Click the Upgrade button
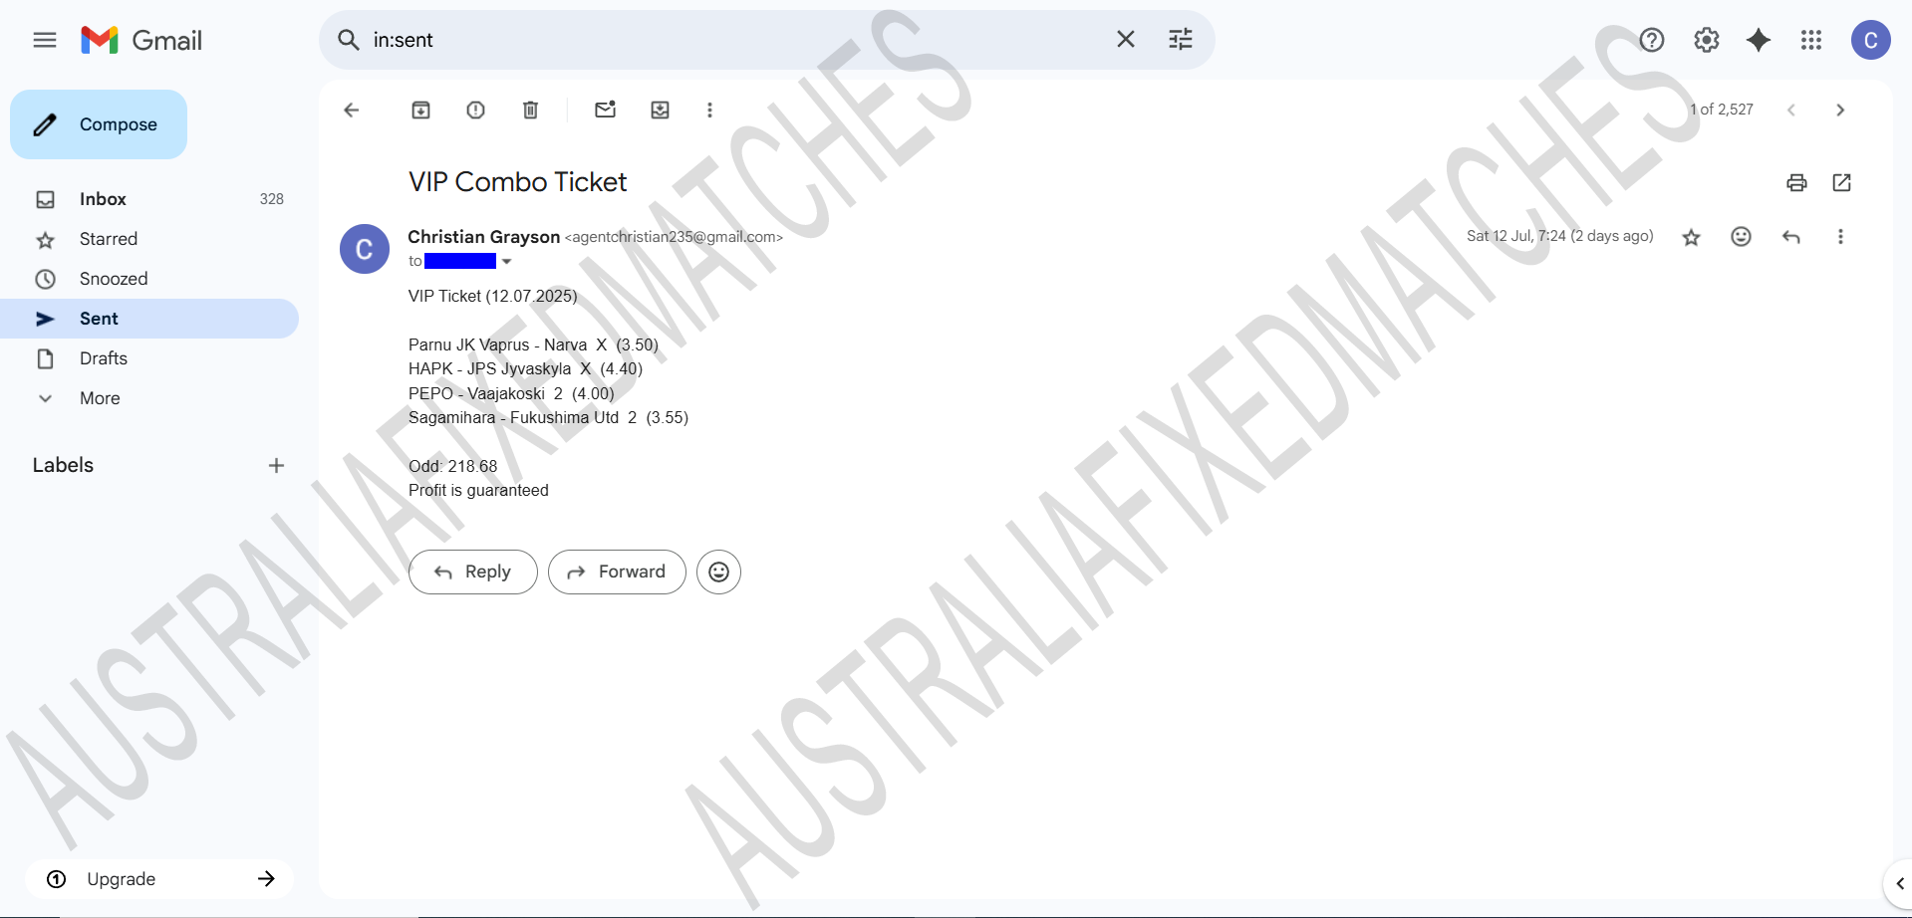The width and height of the screenshot is (1912, 918). 159,879
